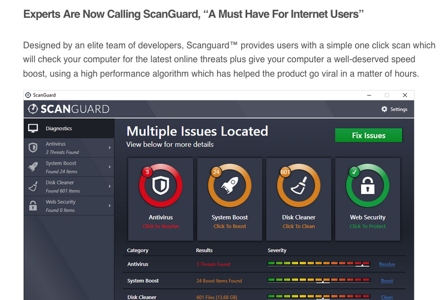Click 'Click to Resolve' under Antivirus
440x300 pixels.
tap(161, 226)
